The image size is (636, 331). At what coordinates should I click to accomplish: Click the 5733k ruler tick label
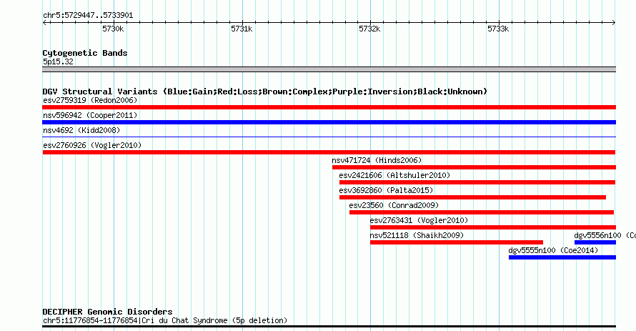pos(498,29)
